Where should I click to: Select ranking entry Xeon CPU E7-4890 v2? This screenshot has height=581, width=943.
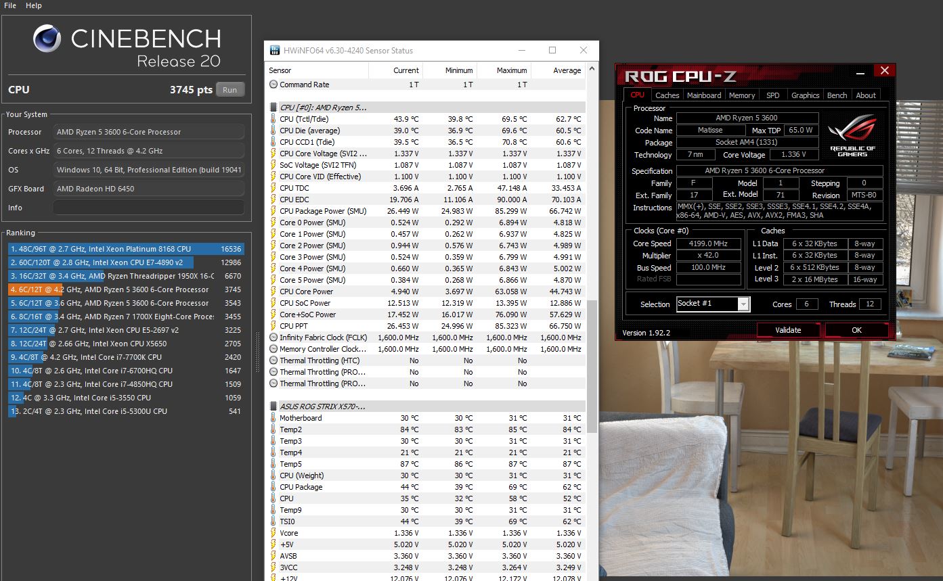click(x=126, y=262)
